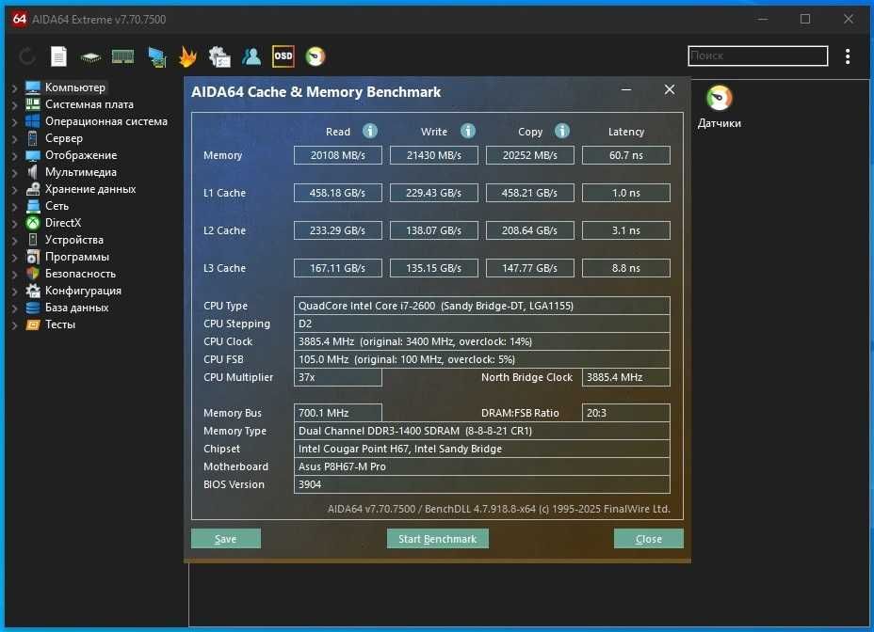Viewport: 874px width, 632px height.
Task: Click the Start Benchmark button
Action: 438,539
